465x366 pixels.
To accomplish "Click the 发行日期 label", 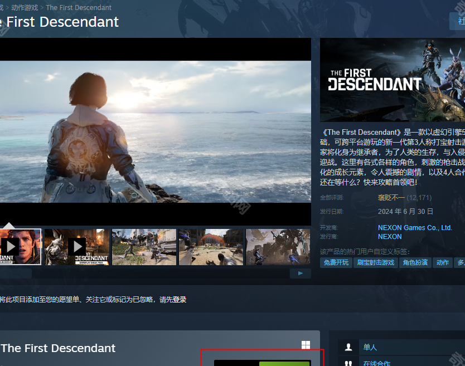I will click(332, 211).
